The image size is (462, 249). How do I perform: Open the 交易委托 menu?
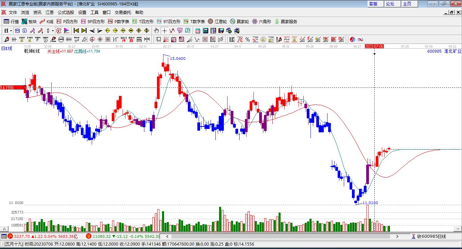(x=123, y=12)
